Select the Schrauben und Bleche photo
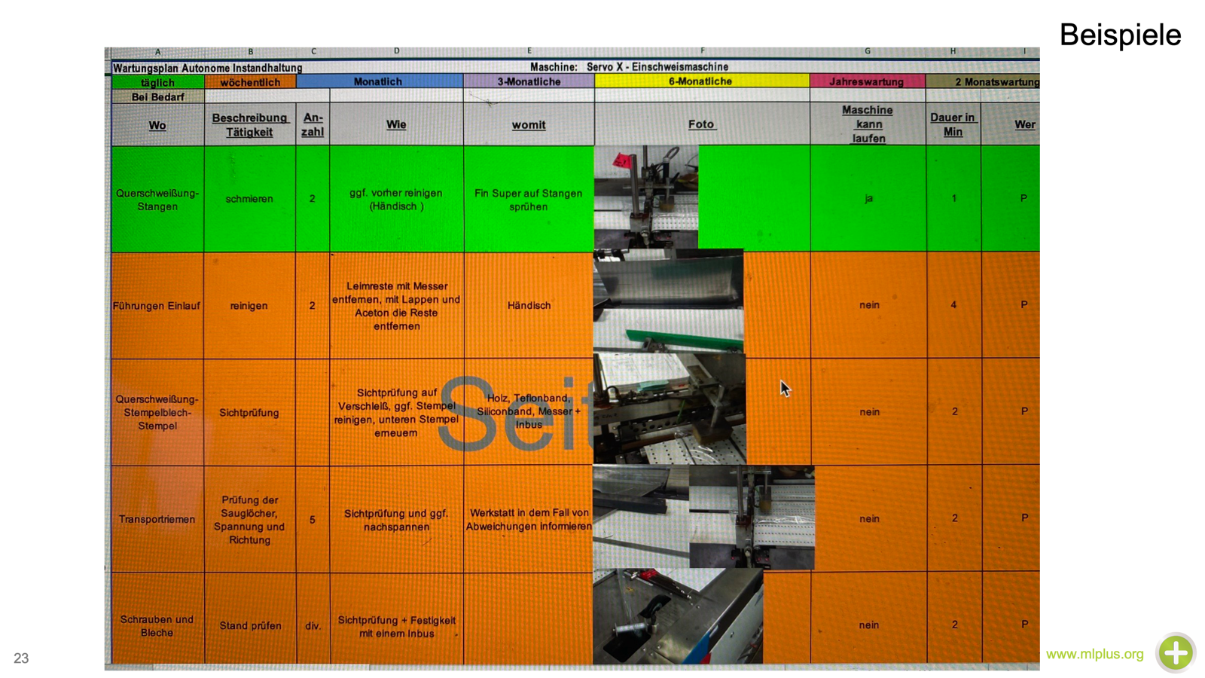1205x678 pixels. pos(678,616)
